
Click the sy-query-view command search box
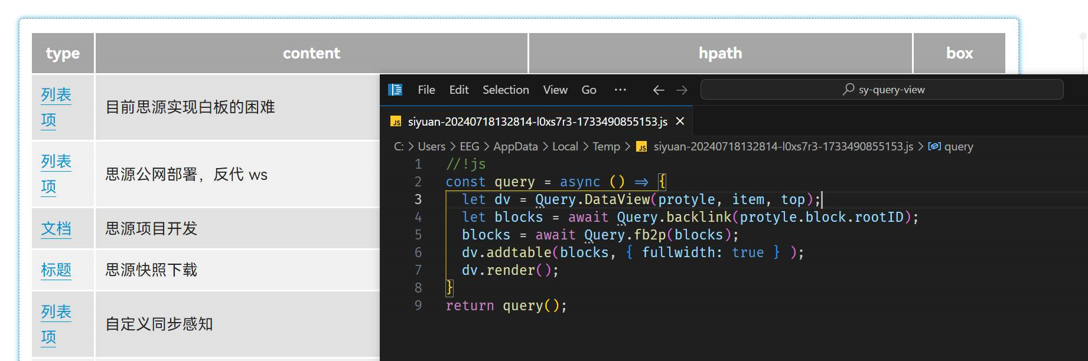point(882,90)
